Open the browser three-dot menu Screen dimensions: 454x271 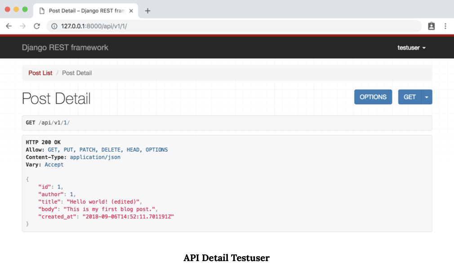click(445, 26)
